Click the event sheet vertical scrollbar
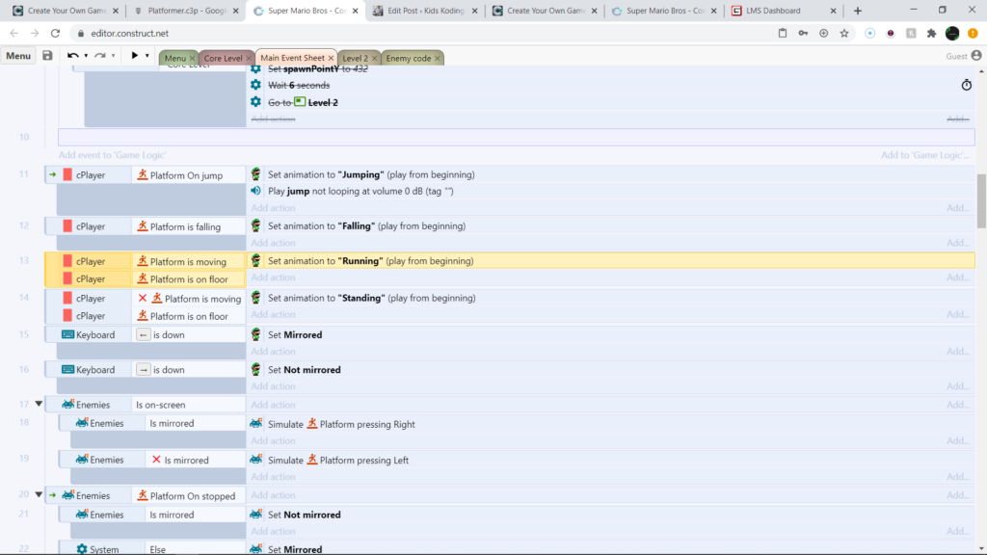 point(981,201)
